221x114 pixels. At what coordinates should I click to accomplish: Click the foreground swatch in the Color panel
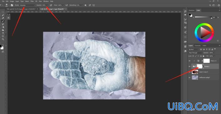(190, 15)
